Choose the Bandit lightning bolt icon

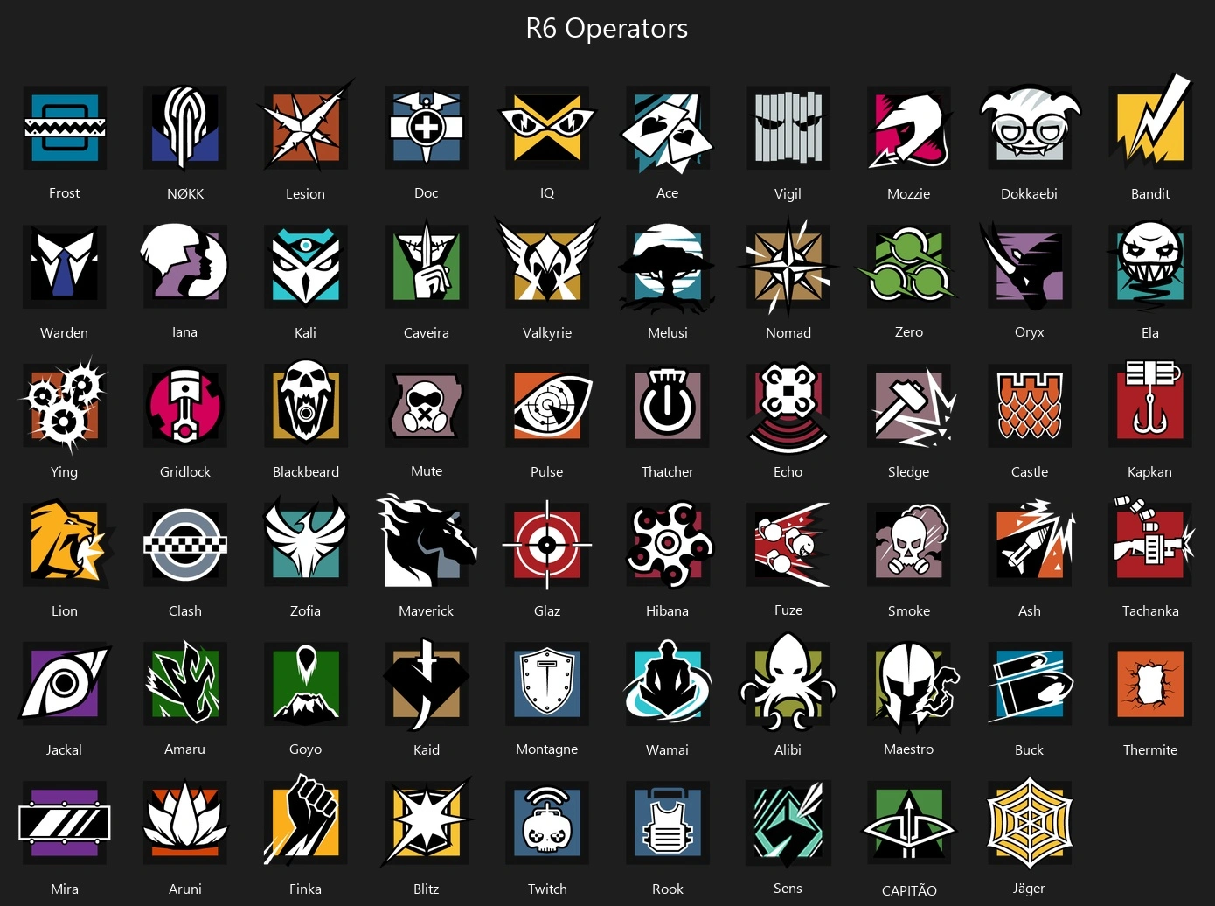point(1150,122)
